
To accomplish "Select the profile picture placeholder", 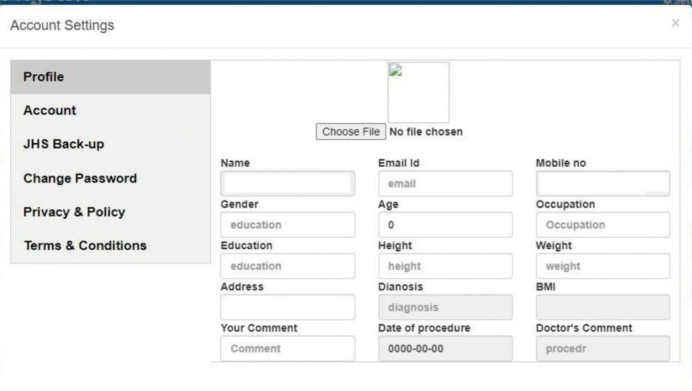I will pyautogui.click(x=418, y=93).
